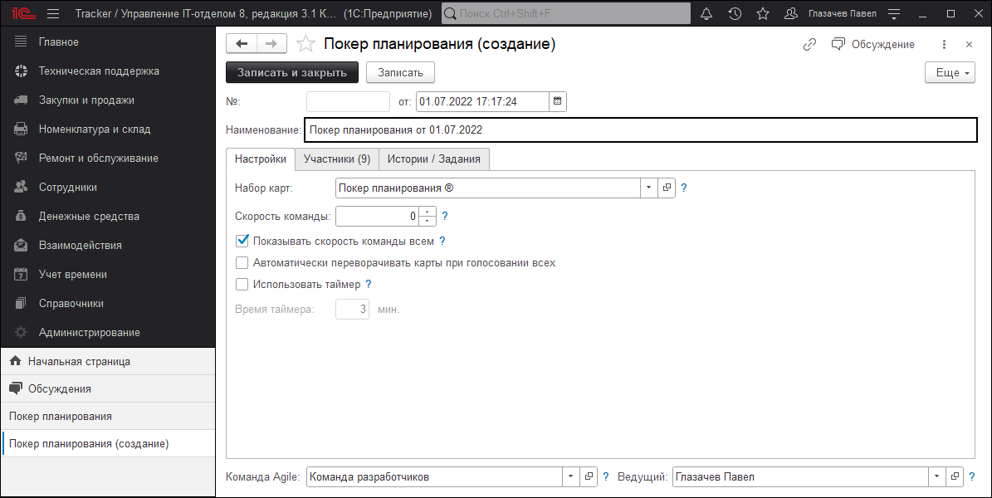Open the Еще menu button

click(x=949, y=72)
